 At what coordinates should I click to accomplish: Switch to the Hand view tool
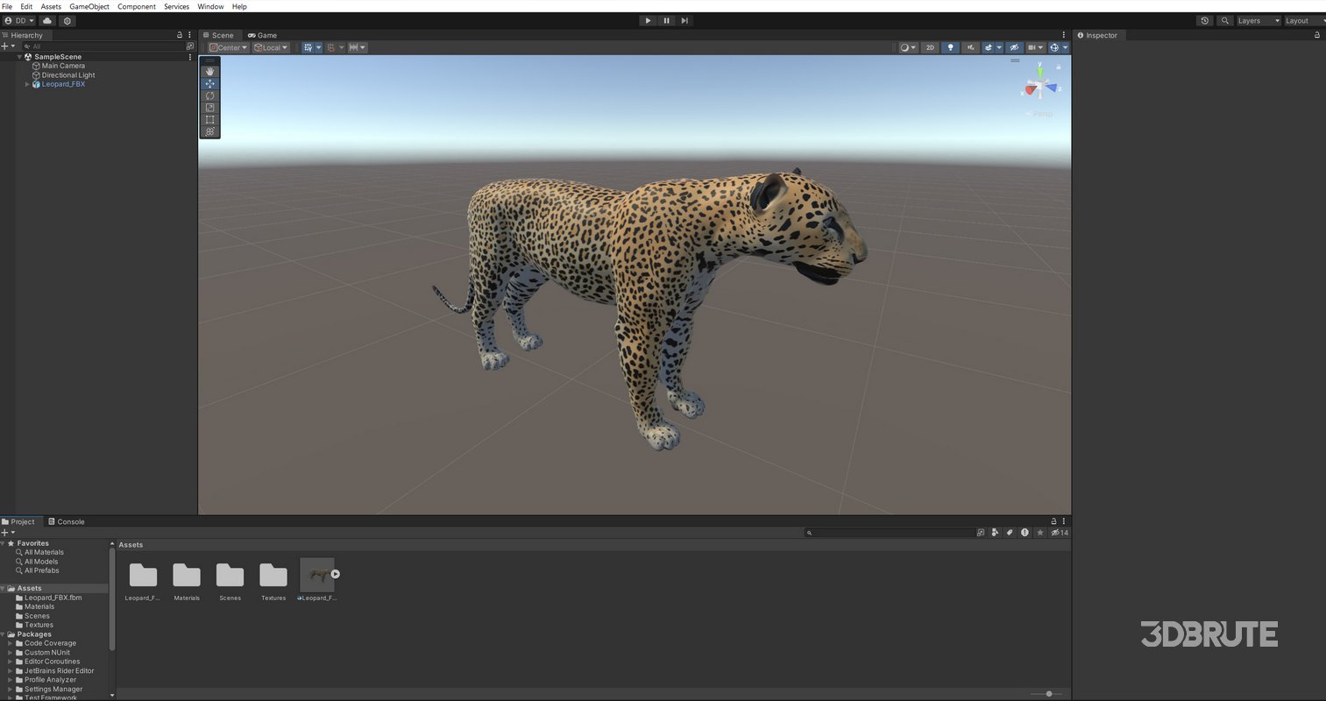coord(209,70)
